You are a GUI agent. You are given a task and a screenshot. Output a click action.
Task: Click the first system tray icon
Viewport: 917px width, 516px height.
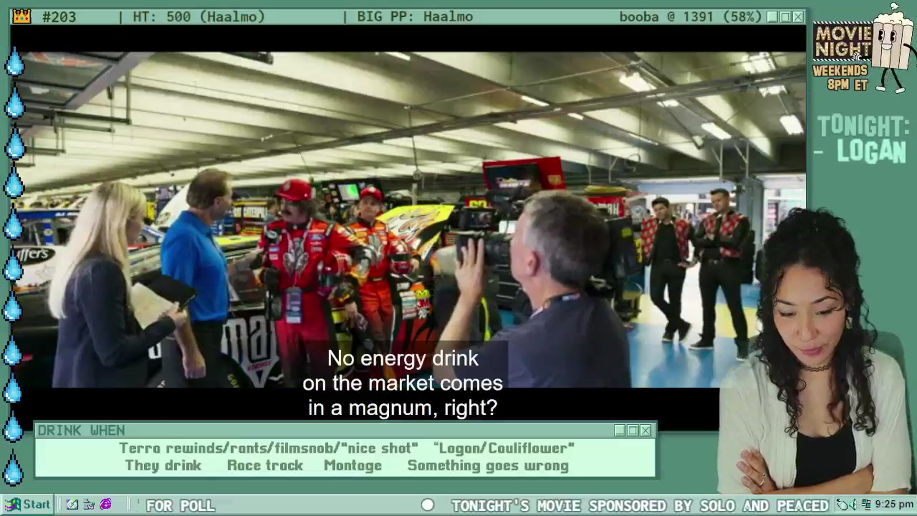point(842,505)
